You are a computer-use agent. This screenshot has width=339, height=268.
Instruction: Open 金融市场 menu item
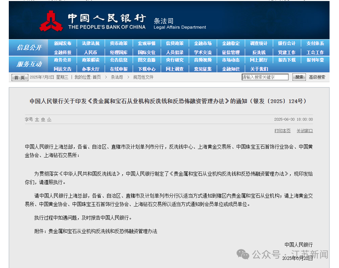coord(203,43)
